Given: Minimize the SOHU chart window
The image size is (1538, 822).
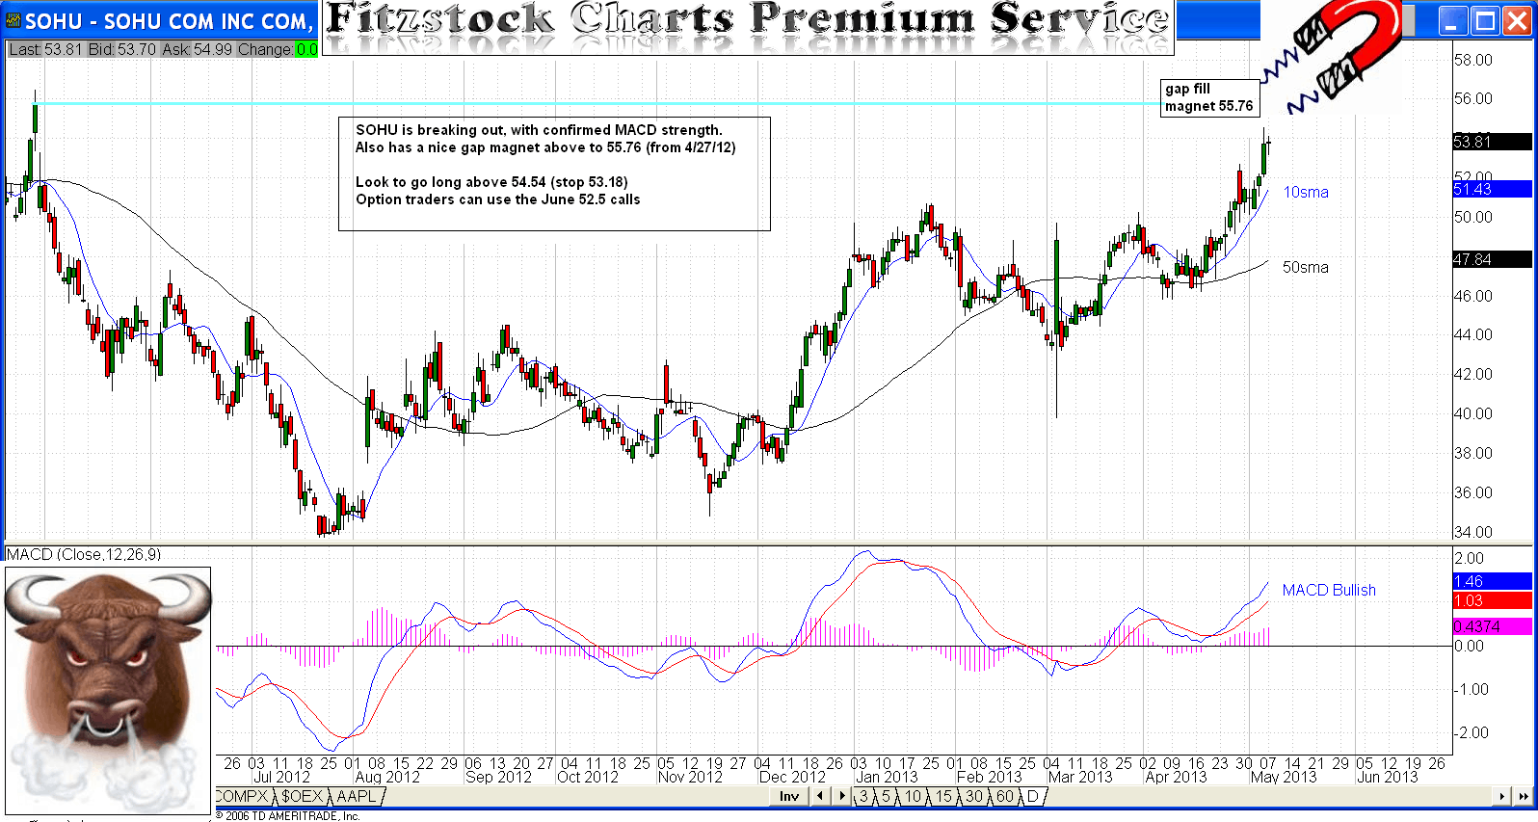Looking at the screenshot, I should [1454, 21].
